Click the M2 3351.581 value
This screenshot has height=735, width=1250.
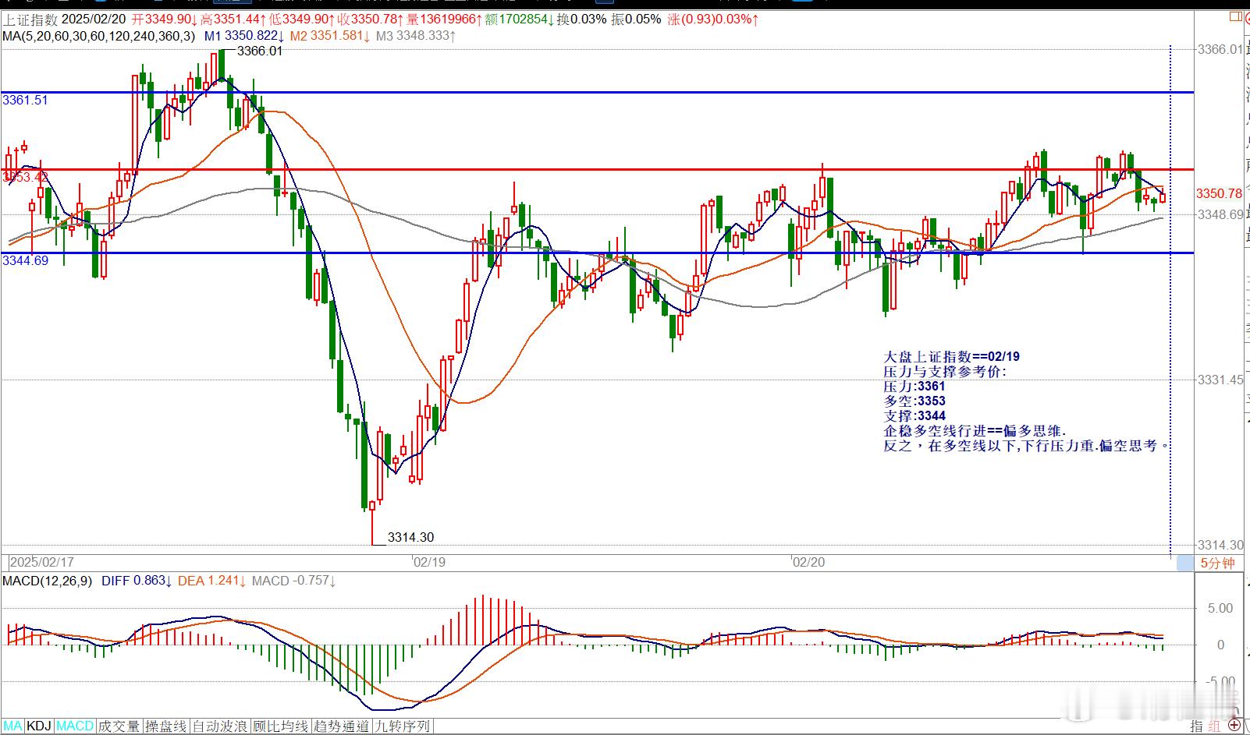(x=330, y=36)
